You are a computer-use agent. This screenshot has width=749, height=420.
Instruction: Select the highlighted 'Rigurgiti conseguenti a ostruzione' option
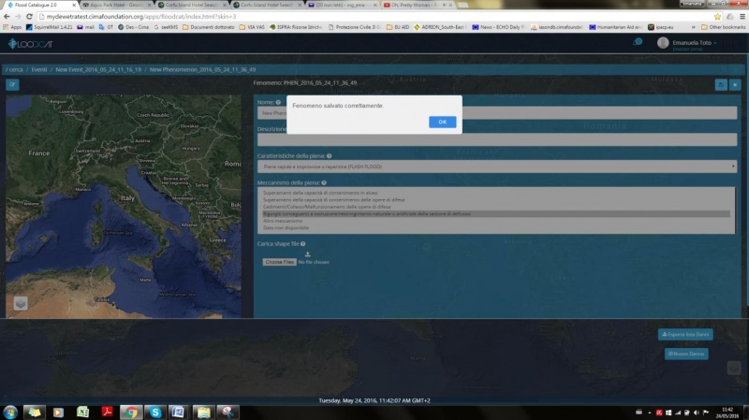pos(496,214)
